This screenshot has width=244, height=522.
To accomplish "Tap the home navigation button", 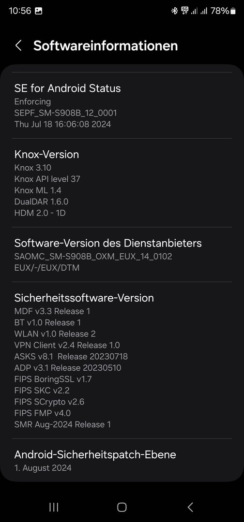I will [122, 507].
